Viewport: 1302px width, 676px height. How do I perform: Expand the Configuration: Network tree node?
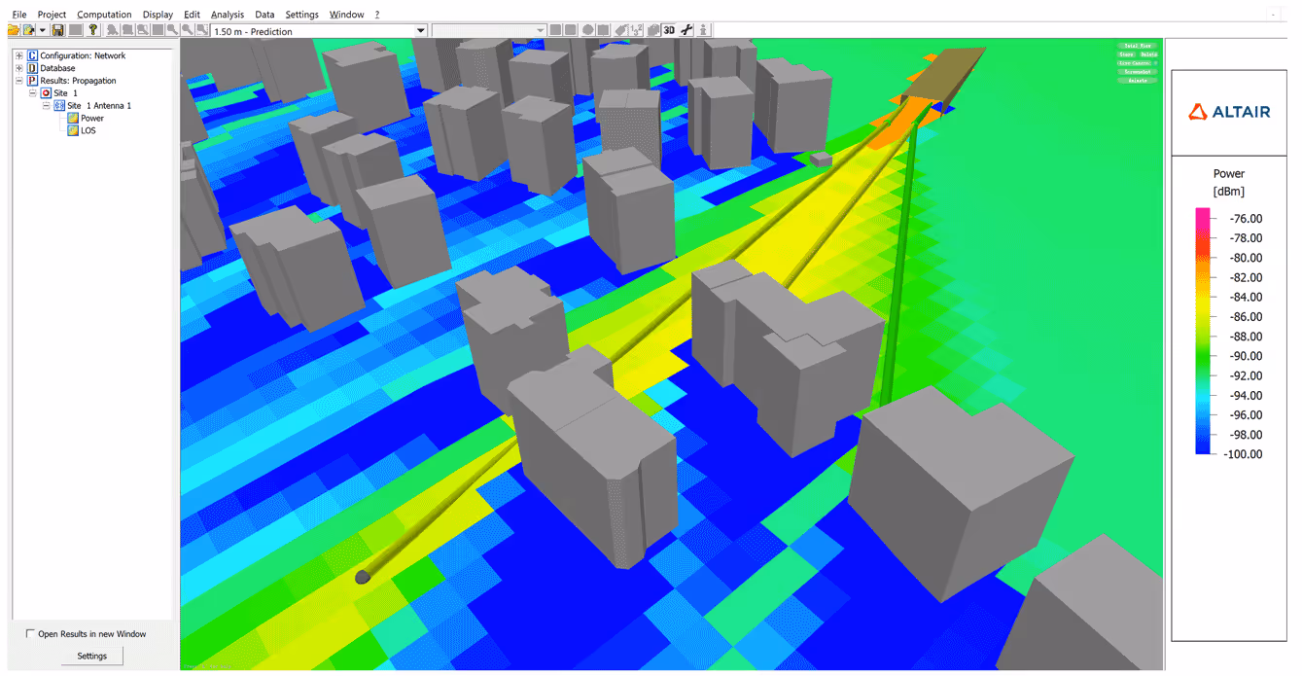(18, 56)
